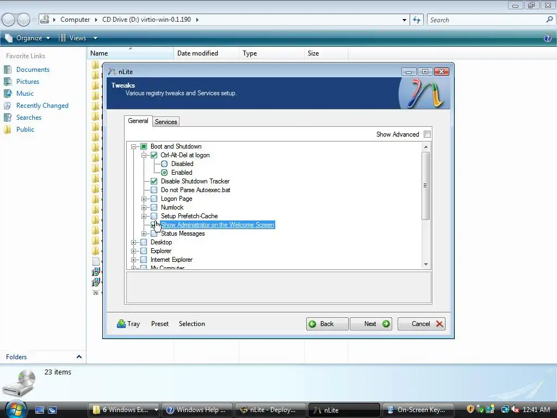Check the Explorer category checkbox

click(x=144, y=251)
